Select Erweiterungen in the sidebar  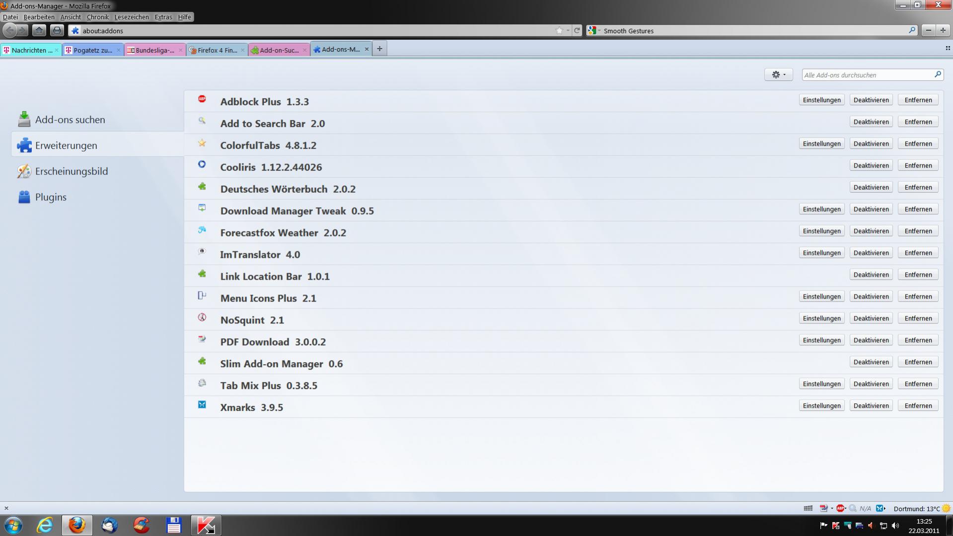[x=97, y=145]
